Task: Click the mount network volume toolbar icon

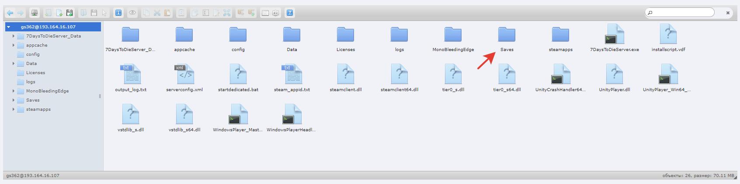Action: pos(35,13)
